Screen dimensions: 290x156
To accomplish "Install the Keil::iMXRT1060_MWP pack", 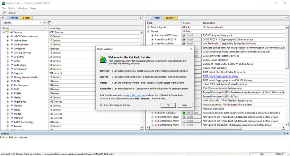I will click(x=192, y=121).
